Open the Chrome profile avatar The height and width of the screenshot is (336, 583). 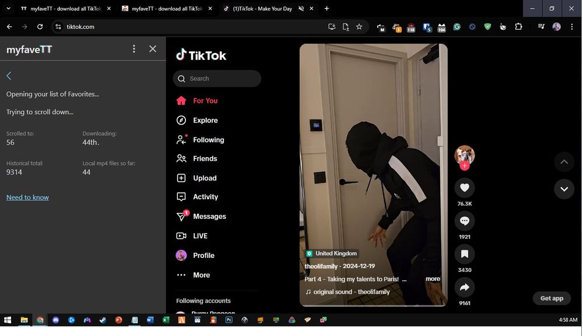point(556,27)
